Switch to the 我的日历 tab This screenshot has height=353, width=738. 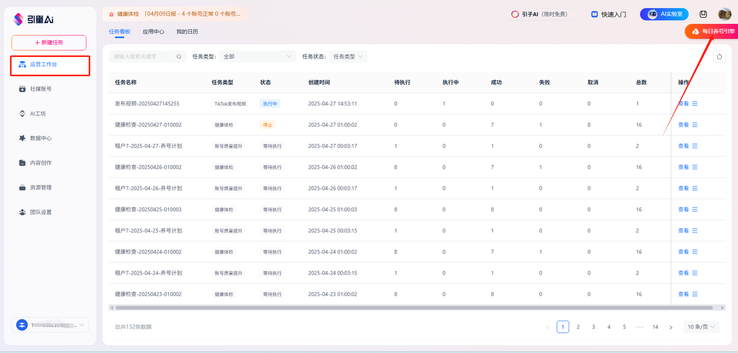187,32
